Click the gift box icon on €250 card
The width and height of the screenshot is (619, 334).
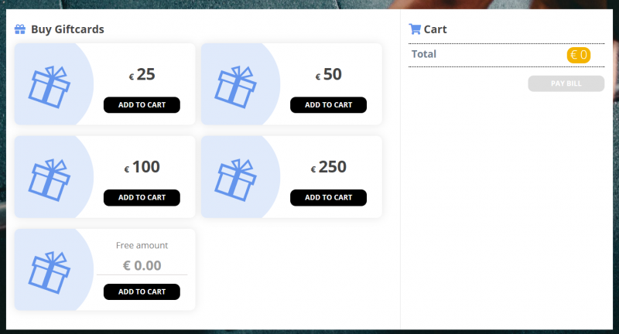tap(236, 179)
